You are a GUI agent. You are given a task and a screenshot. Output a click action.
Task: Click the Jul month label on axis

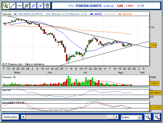pyautogui.click(x=85, y=73)
